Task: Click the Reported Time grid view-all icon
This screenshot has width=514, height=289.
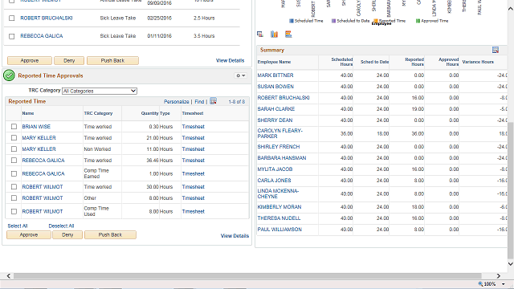Action: tap(213, 101)
